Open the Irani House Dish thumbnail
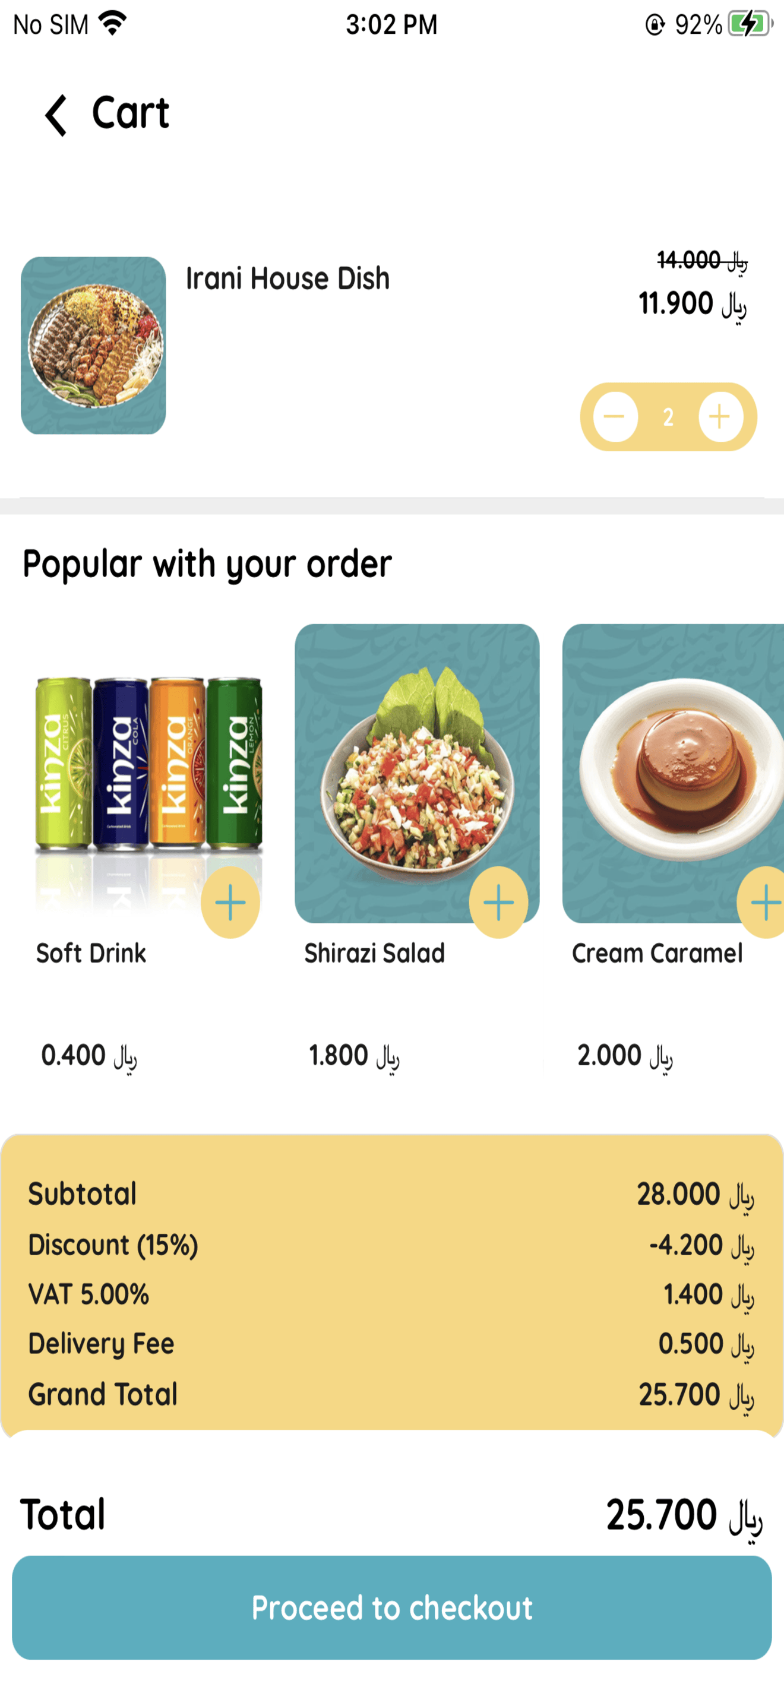 point(93,346)
